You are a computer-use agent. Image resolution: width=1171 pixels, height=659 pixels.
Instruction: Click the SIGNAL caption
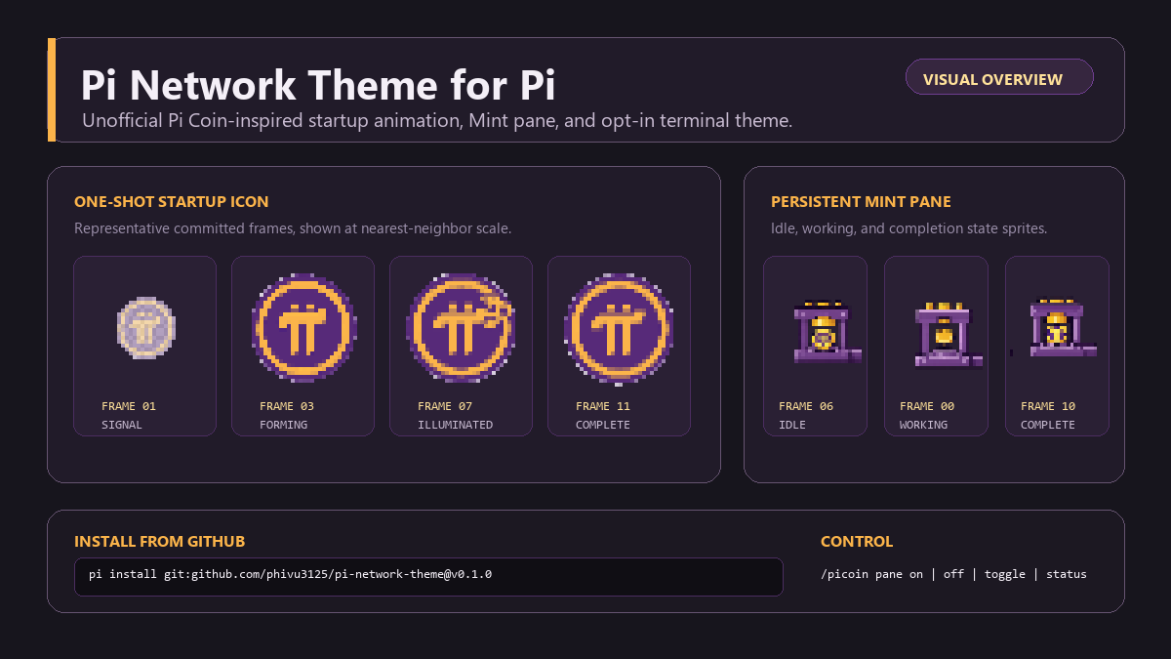pos(122,425)
